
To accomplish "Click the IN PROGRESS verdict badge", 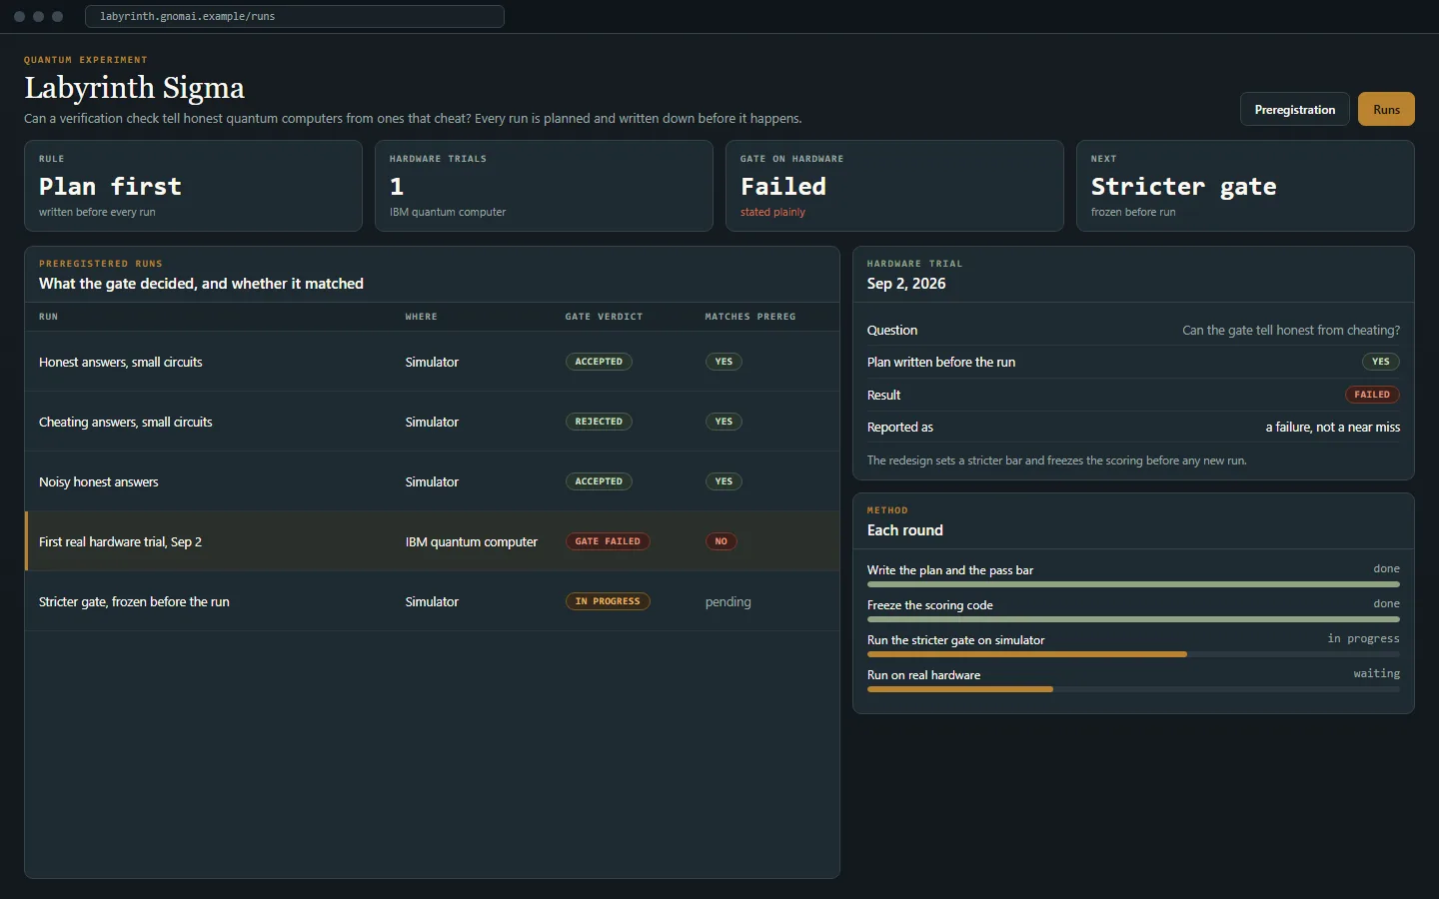I will pos(608,601).
